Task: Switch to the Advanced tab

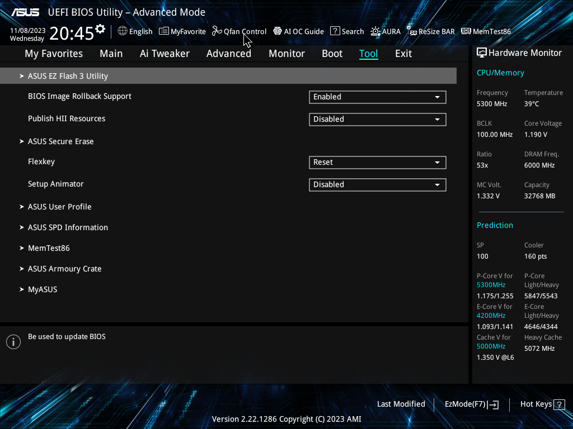Action: click(229, 54)
